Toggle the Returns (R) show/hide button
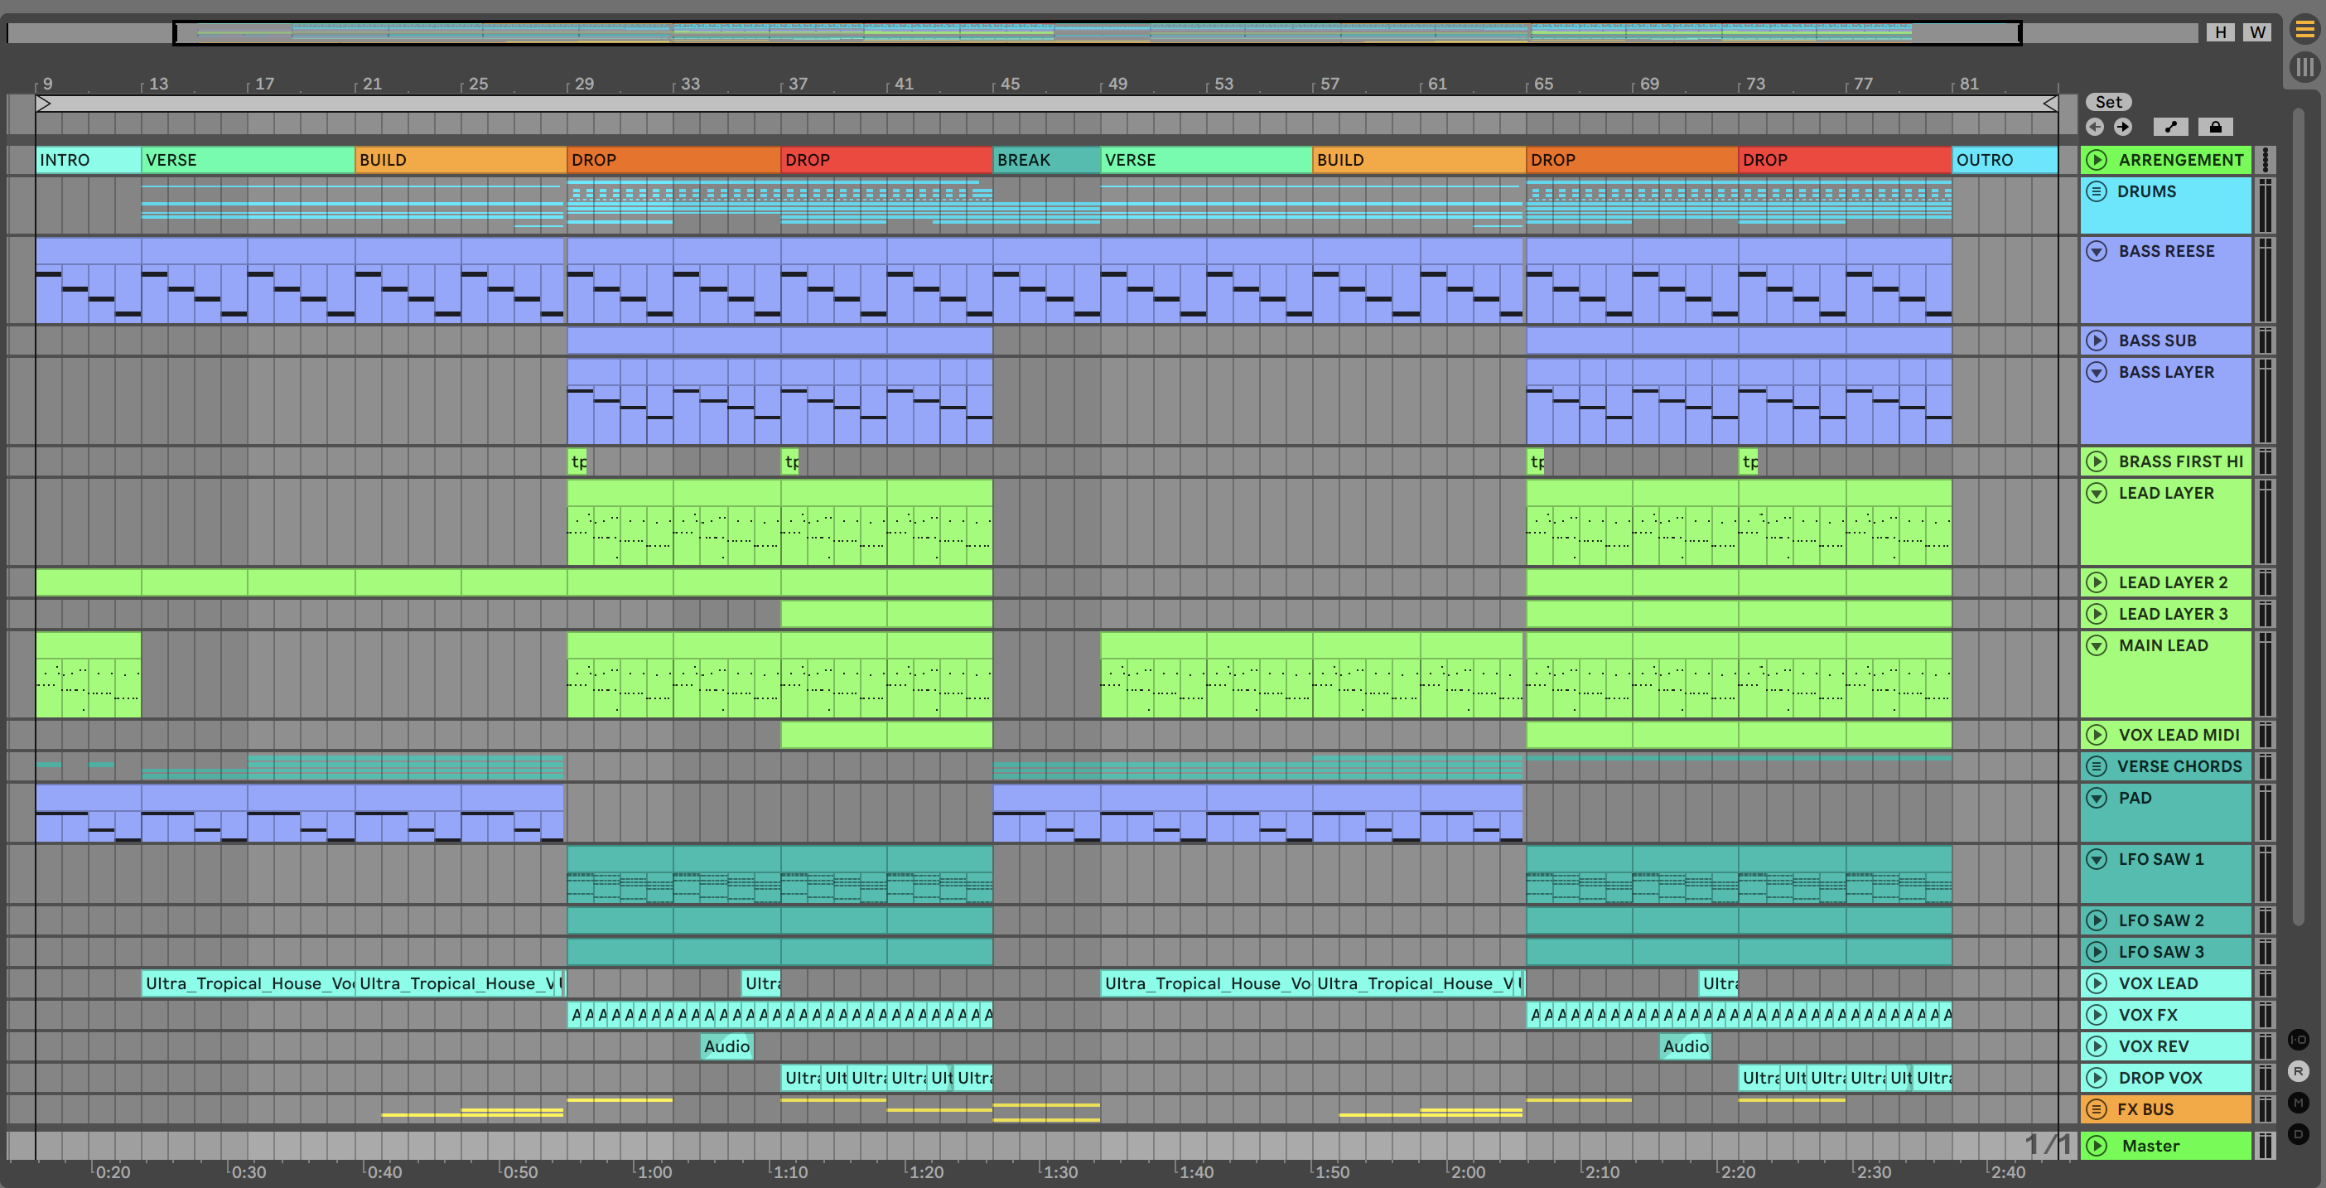The height and width of the screenshot is (1188, 2326). [x=2298, y=1071]
